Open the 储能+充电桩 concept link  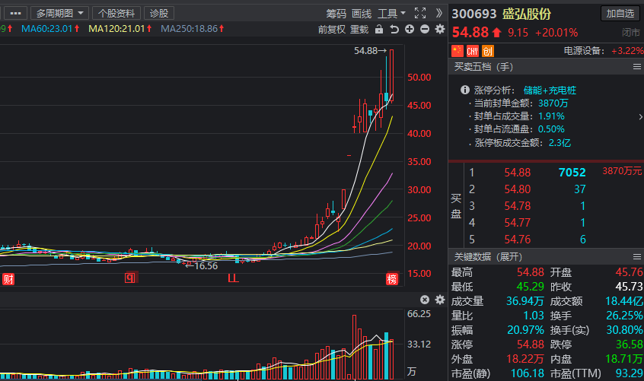tap(550, 90)
